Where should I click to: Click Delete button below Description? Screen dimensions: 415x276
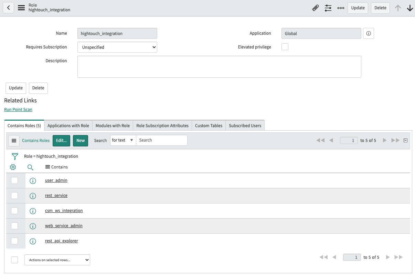click(38, 88)
